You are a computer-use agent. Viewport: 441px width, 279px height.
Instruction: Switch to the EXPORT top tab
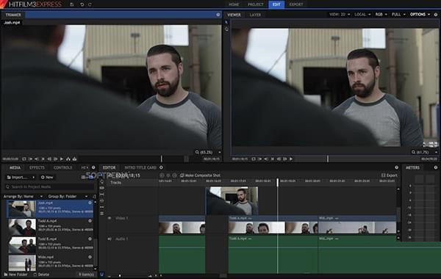296,4
